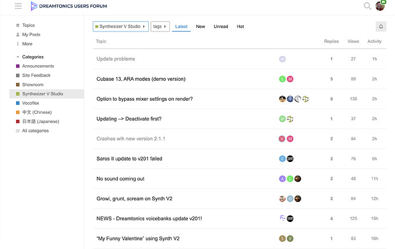This screenshot has height=249, width=395.
Task: Open first avatar on Growl, grunt, scream topic
Action: (x=282, y=199)
